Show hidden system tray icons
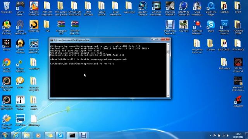 point(210,136)
